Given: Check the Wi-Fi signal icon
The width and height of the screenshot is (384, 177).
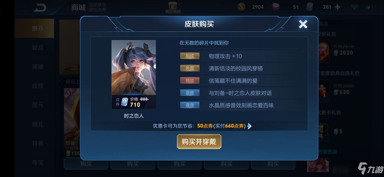Looking at the screenshot, I should pyautogui.click(x=354, y=7).
